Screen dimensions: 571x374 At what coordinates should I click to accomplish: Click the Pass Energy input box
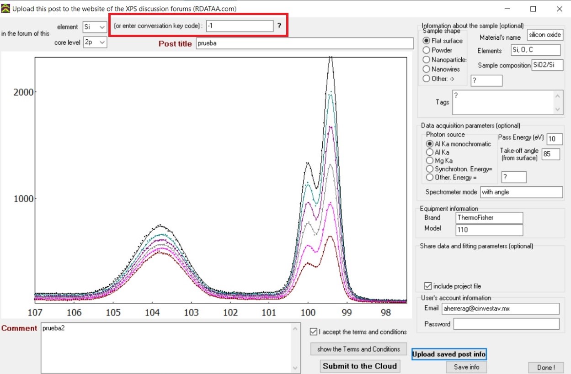pyautogui.click(x=554, y=139)
